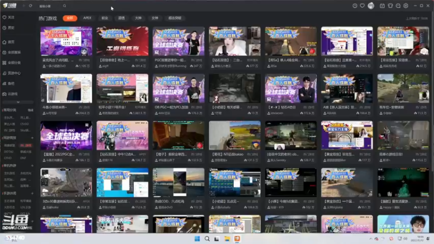Click the plus next to 网游竞技

coord(32,138)
